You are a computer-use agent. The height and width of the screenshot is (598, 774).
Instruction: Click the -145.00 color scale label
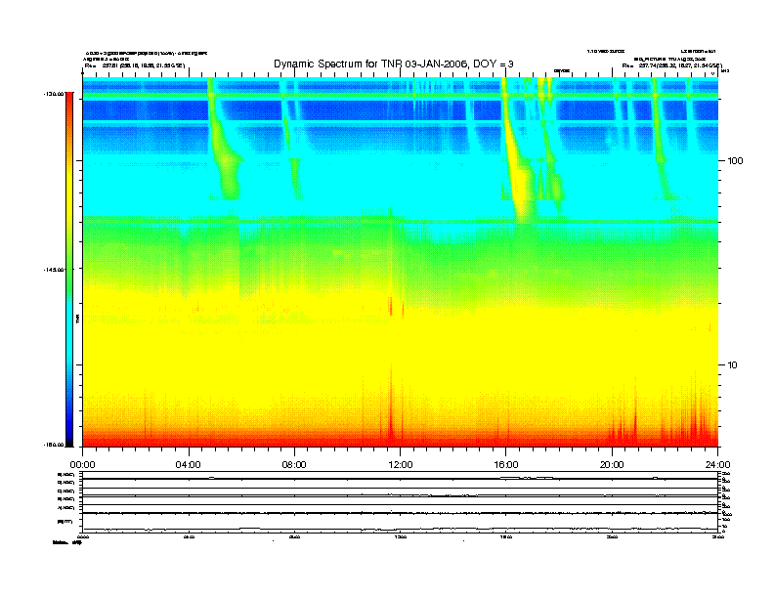[x=54, y=270]
